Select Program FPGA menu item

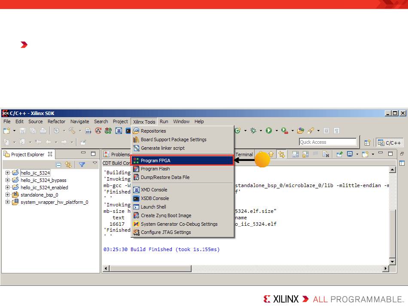coord(182,161)
